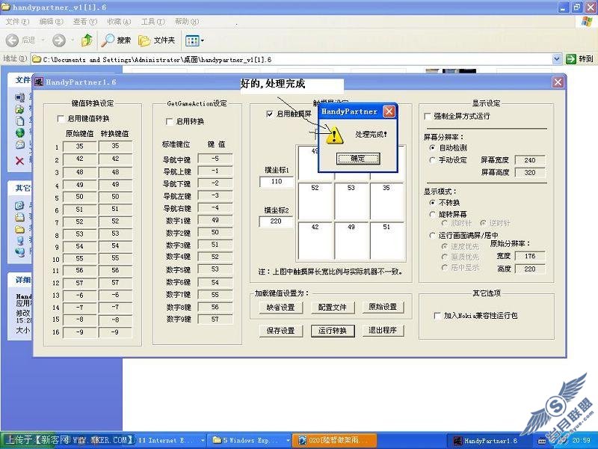Open the 搜索 search tool in Explorer
Image resolution: width=598 pixels, height=449 pixels.
116,40
